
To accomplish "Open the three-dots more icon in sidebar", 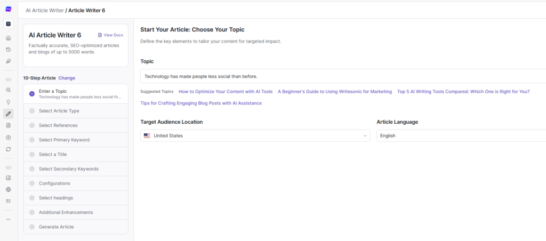I will point(9,219).
